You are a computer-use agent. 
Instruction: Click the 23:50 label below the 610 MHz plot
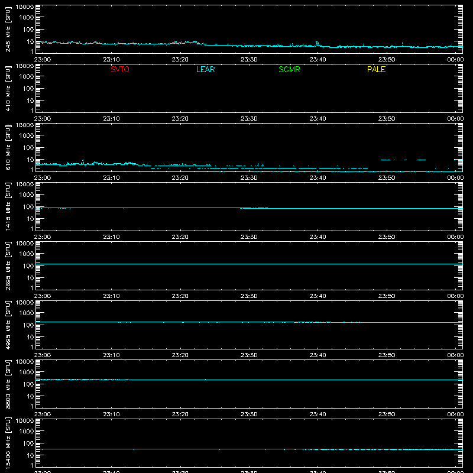click(x=387, y=178)
